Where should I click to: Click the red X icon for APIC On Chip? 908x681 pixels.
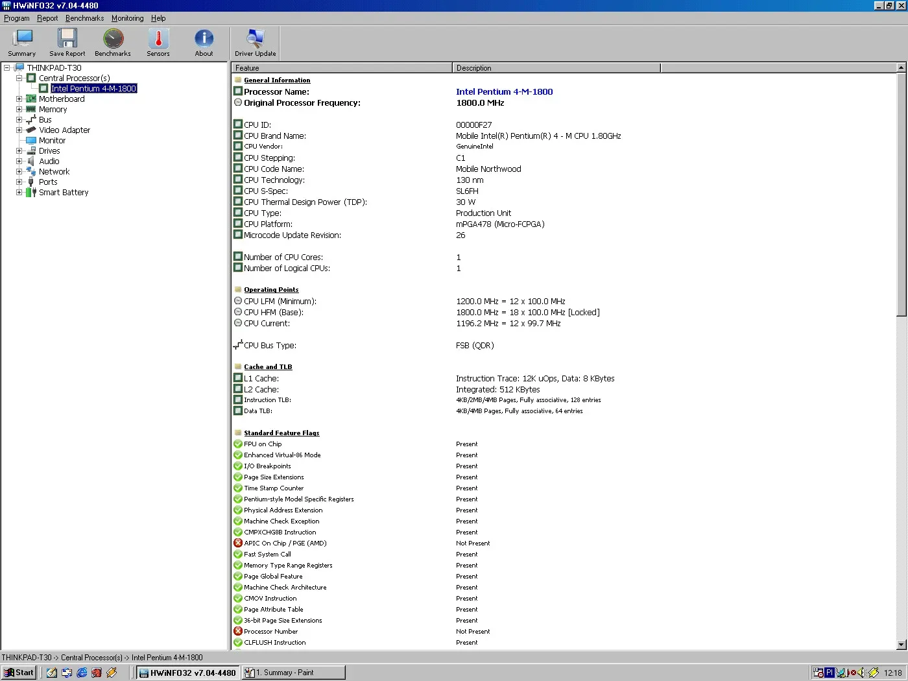(x=238, y=544)
